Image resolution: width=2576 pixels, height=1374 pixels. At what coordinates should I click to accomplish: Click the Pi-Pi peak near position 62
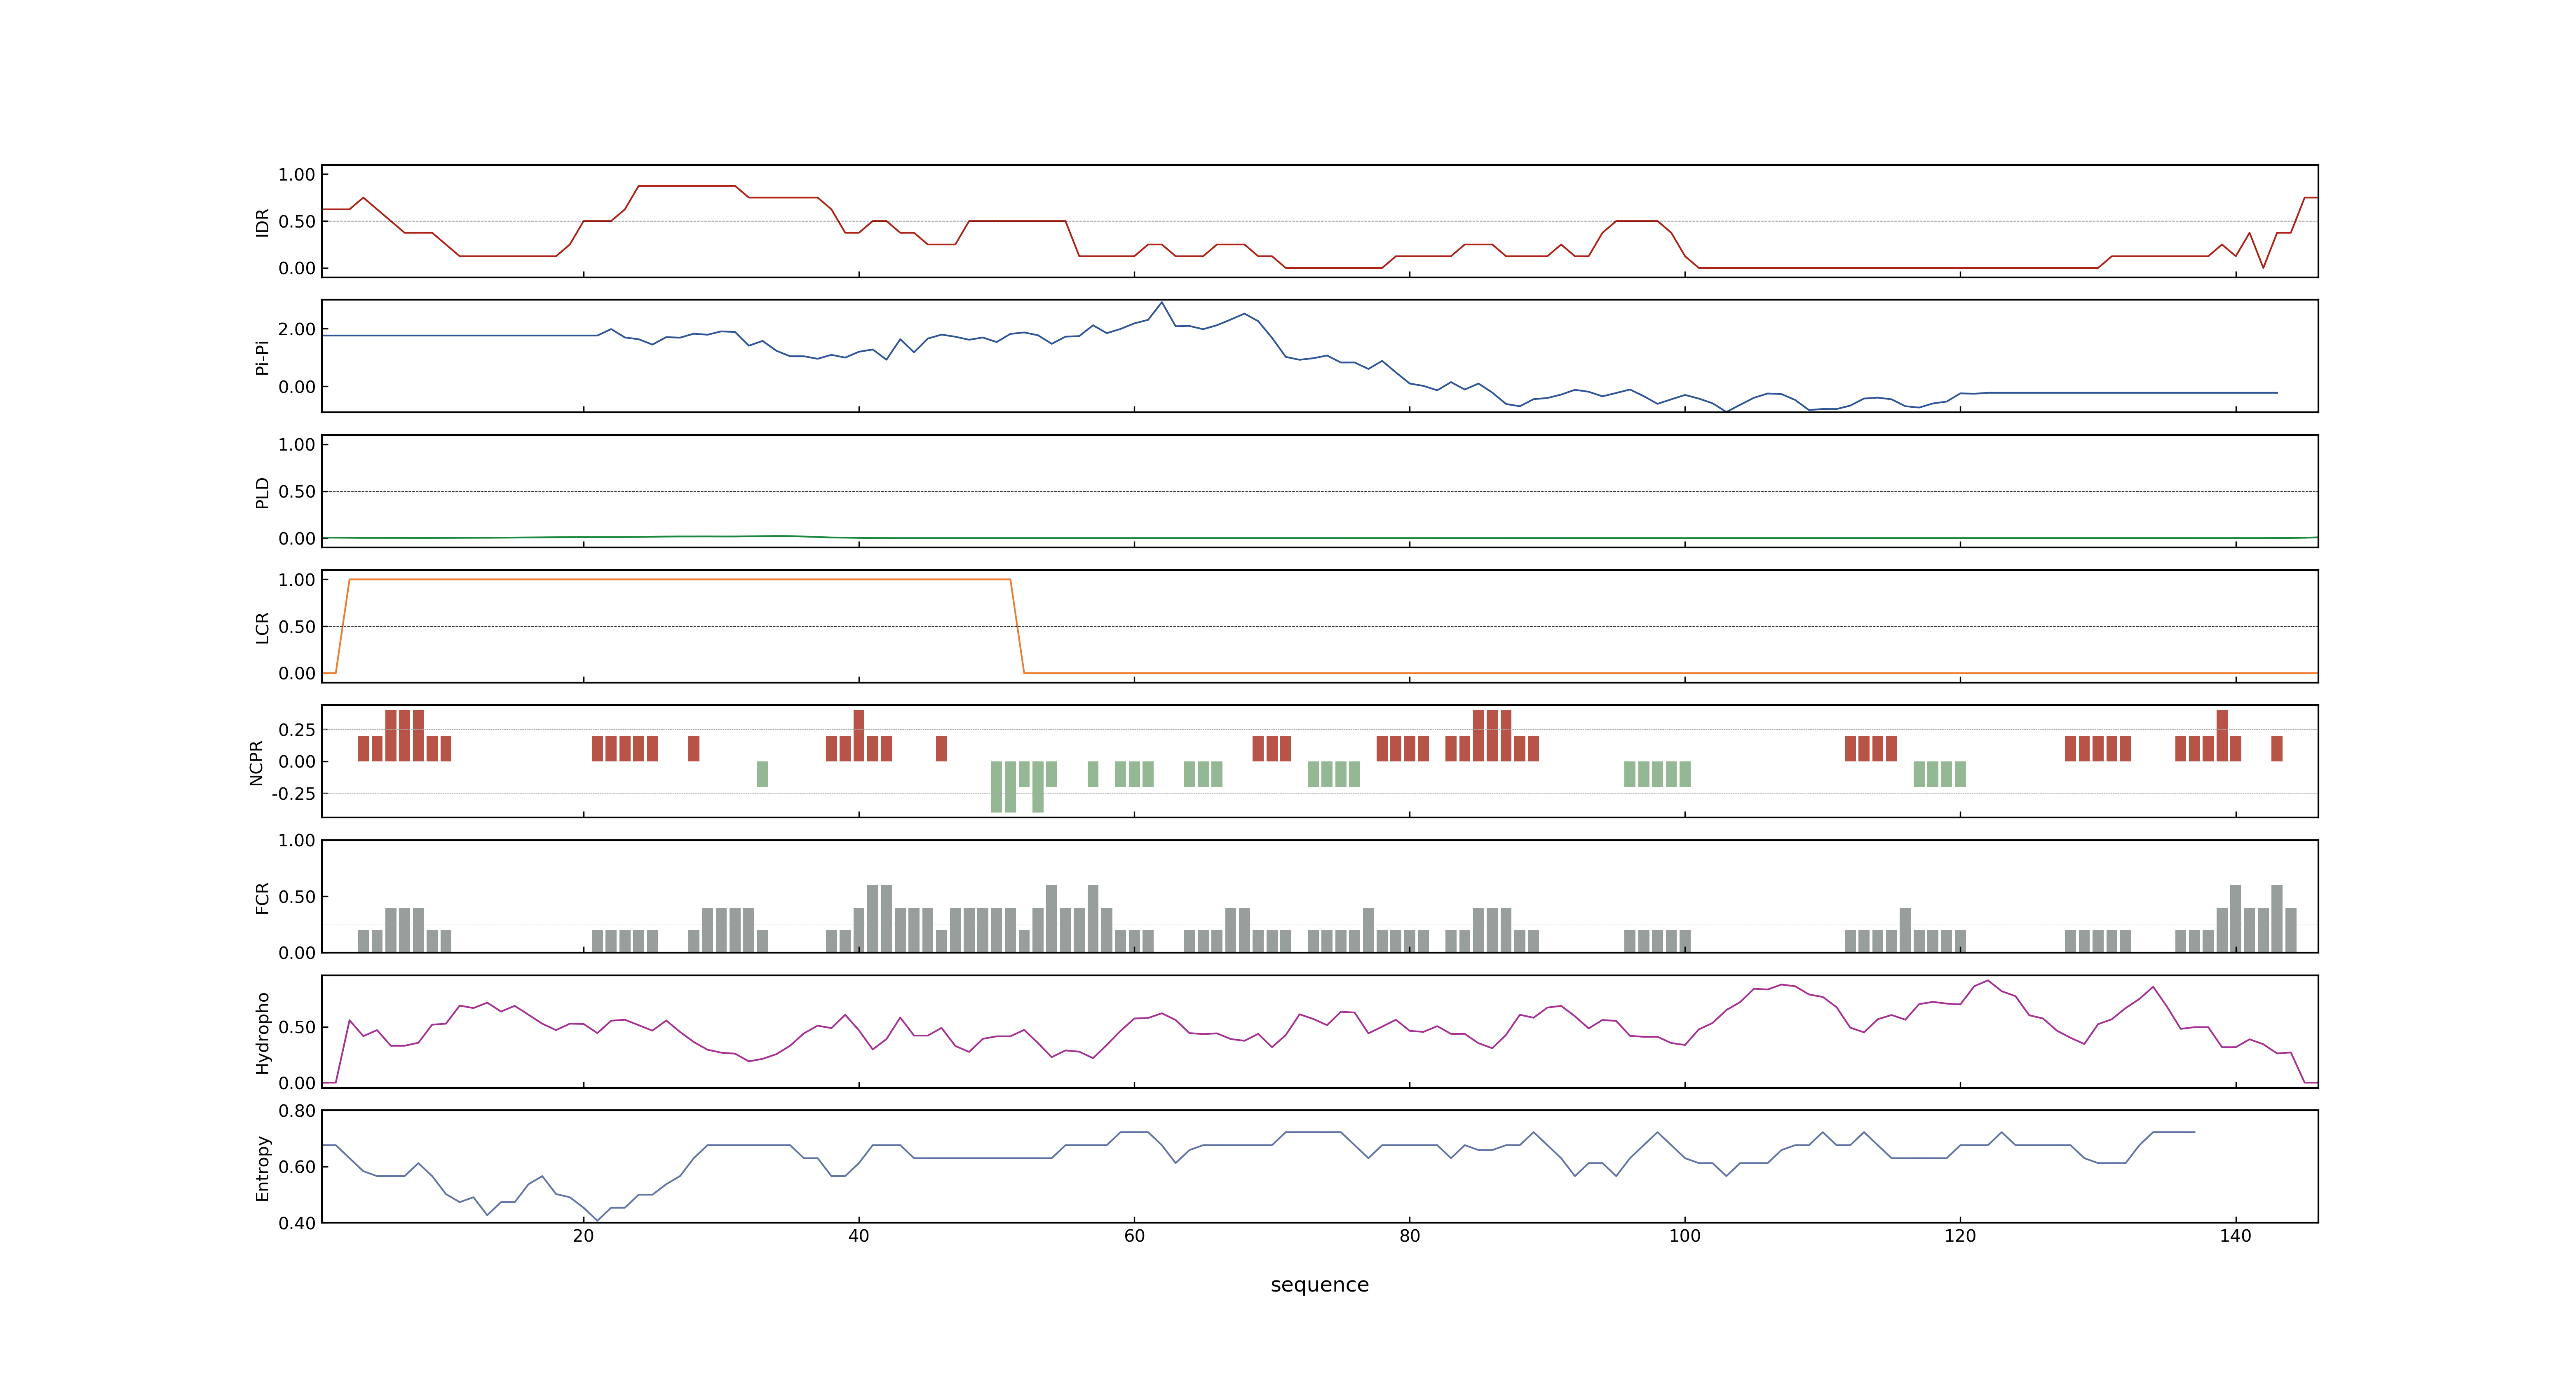click(x=1161, y=303)
